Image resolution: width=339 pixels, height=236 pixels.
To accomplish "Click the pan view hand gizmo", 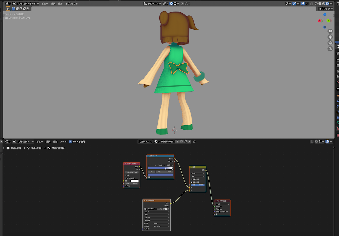I will (330, 37).
